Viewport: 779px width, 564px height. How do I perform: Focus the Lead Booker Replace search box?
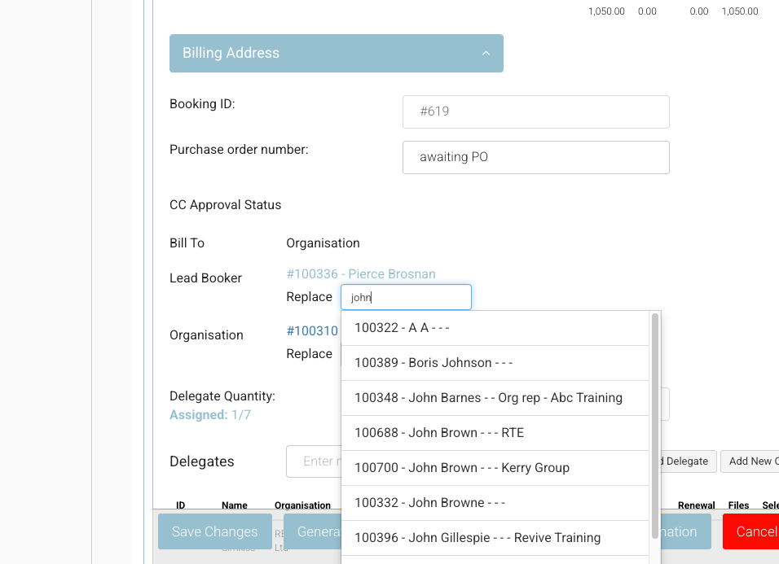(x=406, y=297)
